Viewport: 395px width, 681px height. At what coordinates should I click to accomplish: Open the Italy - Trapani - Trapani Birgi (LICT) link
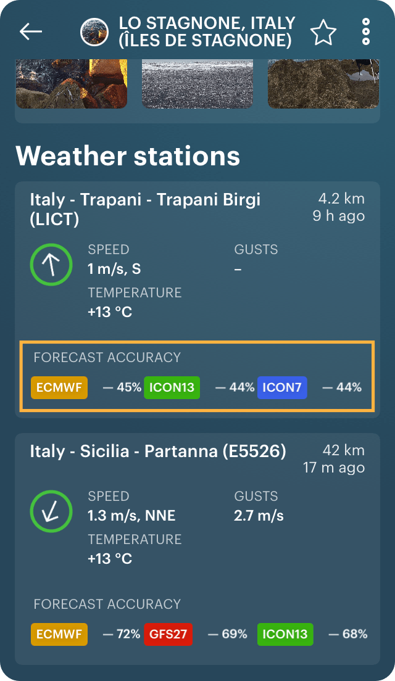(146, 207)
